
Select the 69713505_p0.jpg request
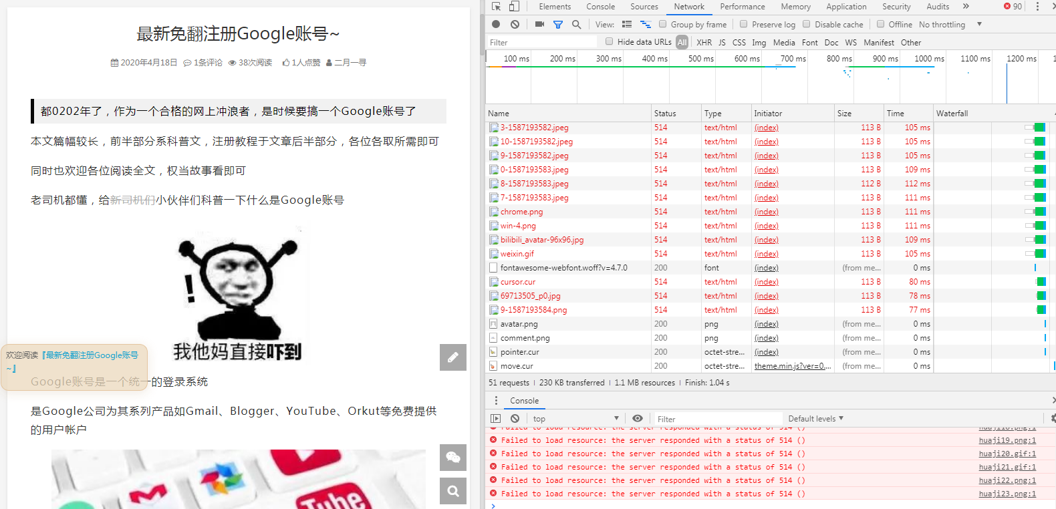click(771, 296)
